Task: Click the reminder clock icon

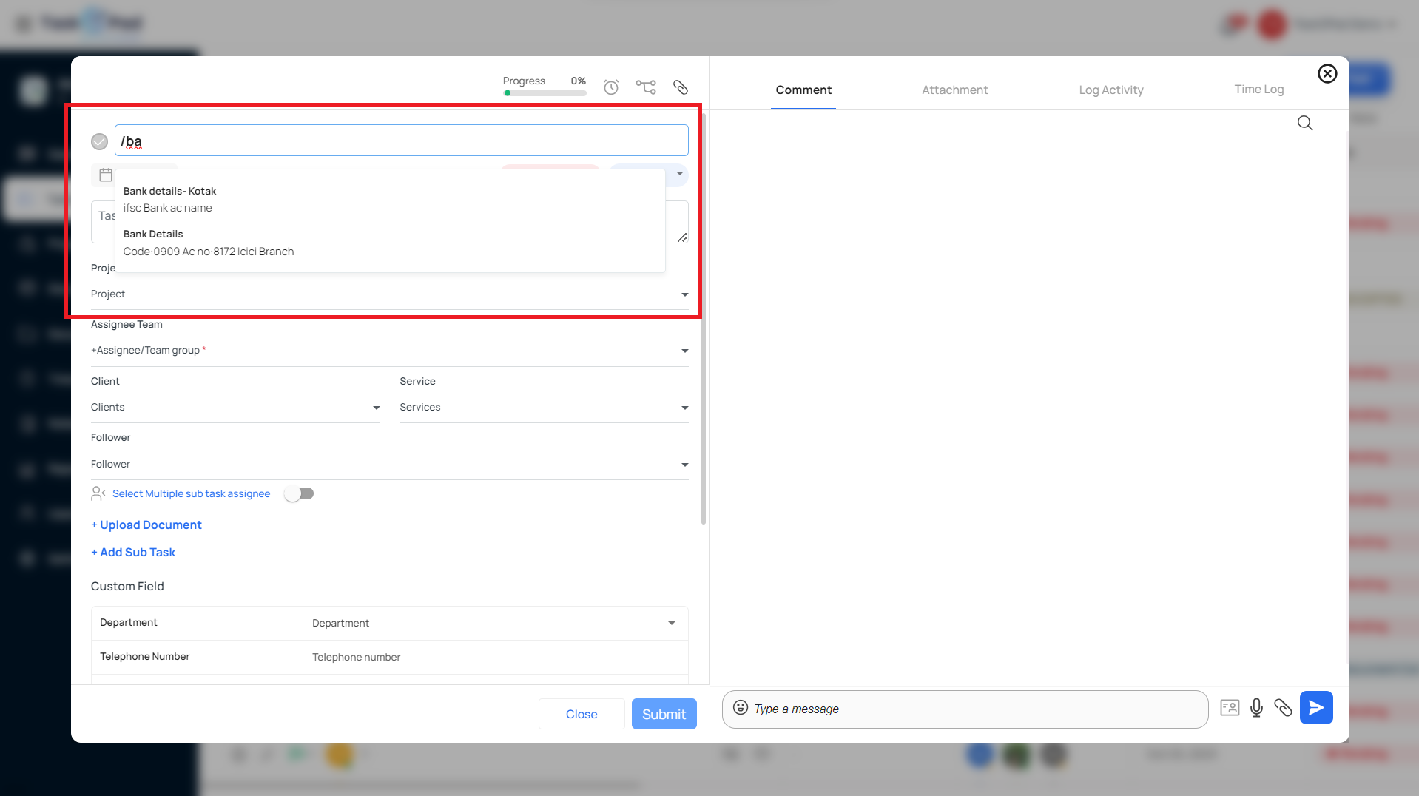Action: (x=610, y=87)
